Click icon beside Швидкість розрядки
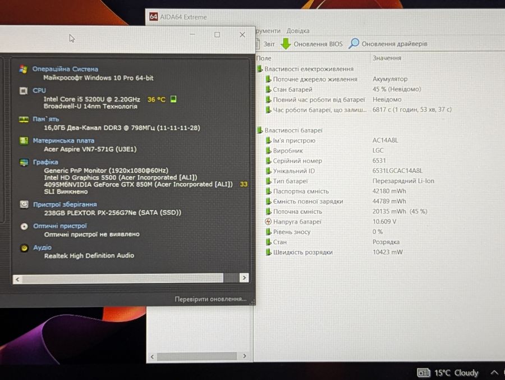Viewport: 505px width, 380px height. point(268,252)
